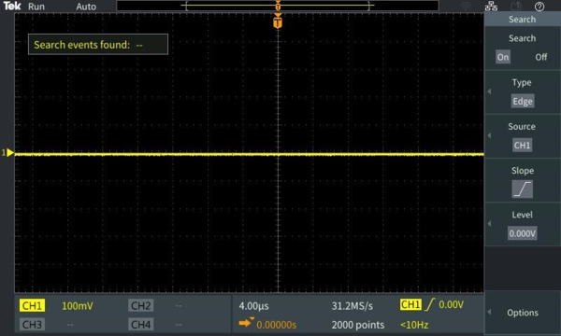Viewport: 561px width, 336px height.
Task: Click the trigger level 0.00V readout
Action: coord(451,304)
